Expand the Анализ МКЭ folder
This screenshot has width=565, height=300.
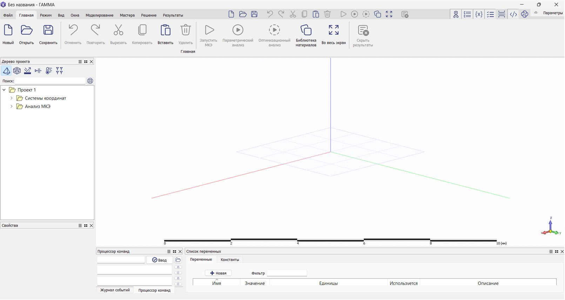(12, 107)
